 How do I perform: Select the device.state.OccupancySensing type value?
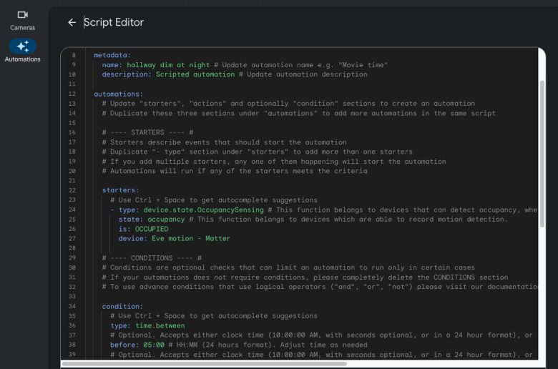pyautogui.click(x=204, y=210)
